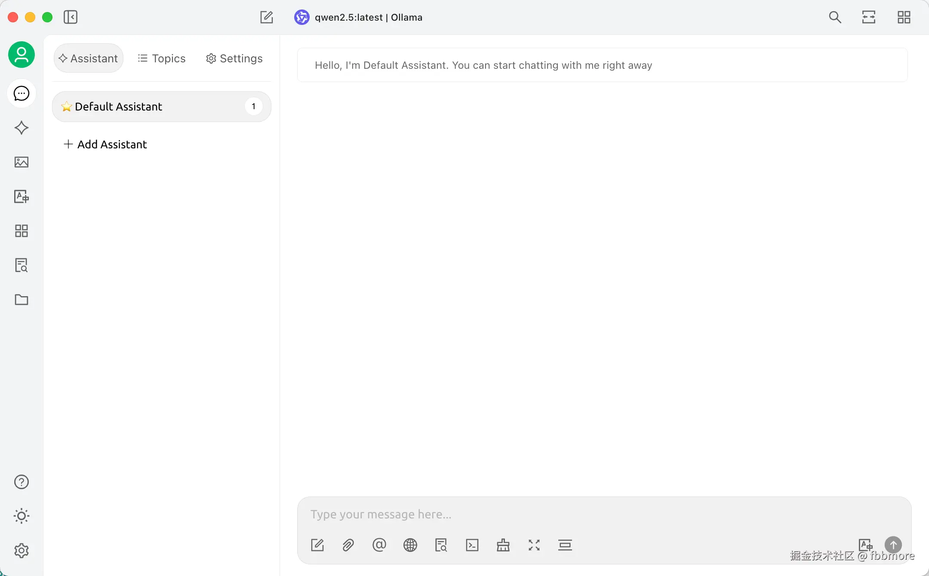The image size is (929, 576).
Task: Open the Translate icon in left sidebar
Action: (22, 196)
